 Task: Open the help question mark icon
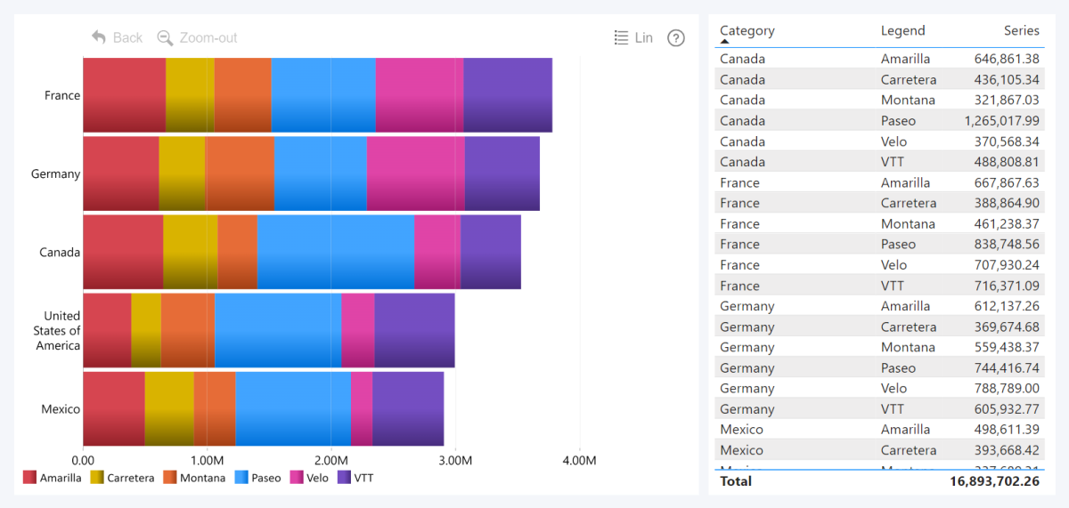pos(676,37)
